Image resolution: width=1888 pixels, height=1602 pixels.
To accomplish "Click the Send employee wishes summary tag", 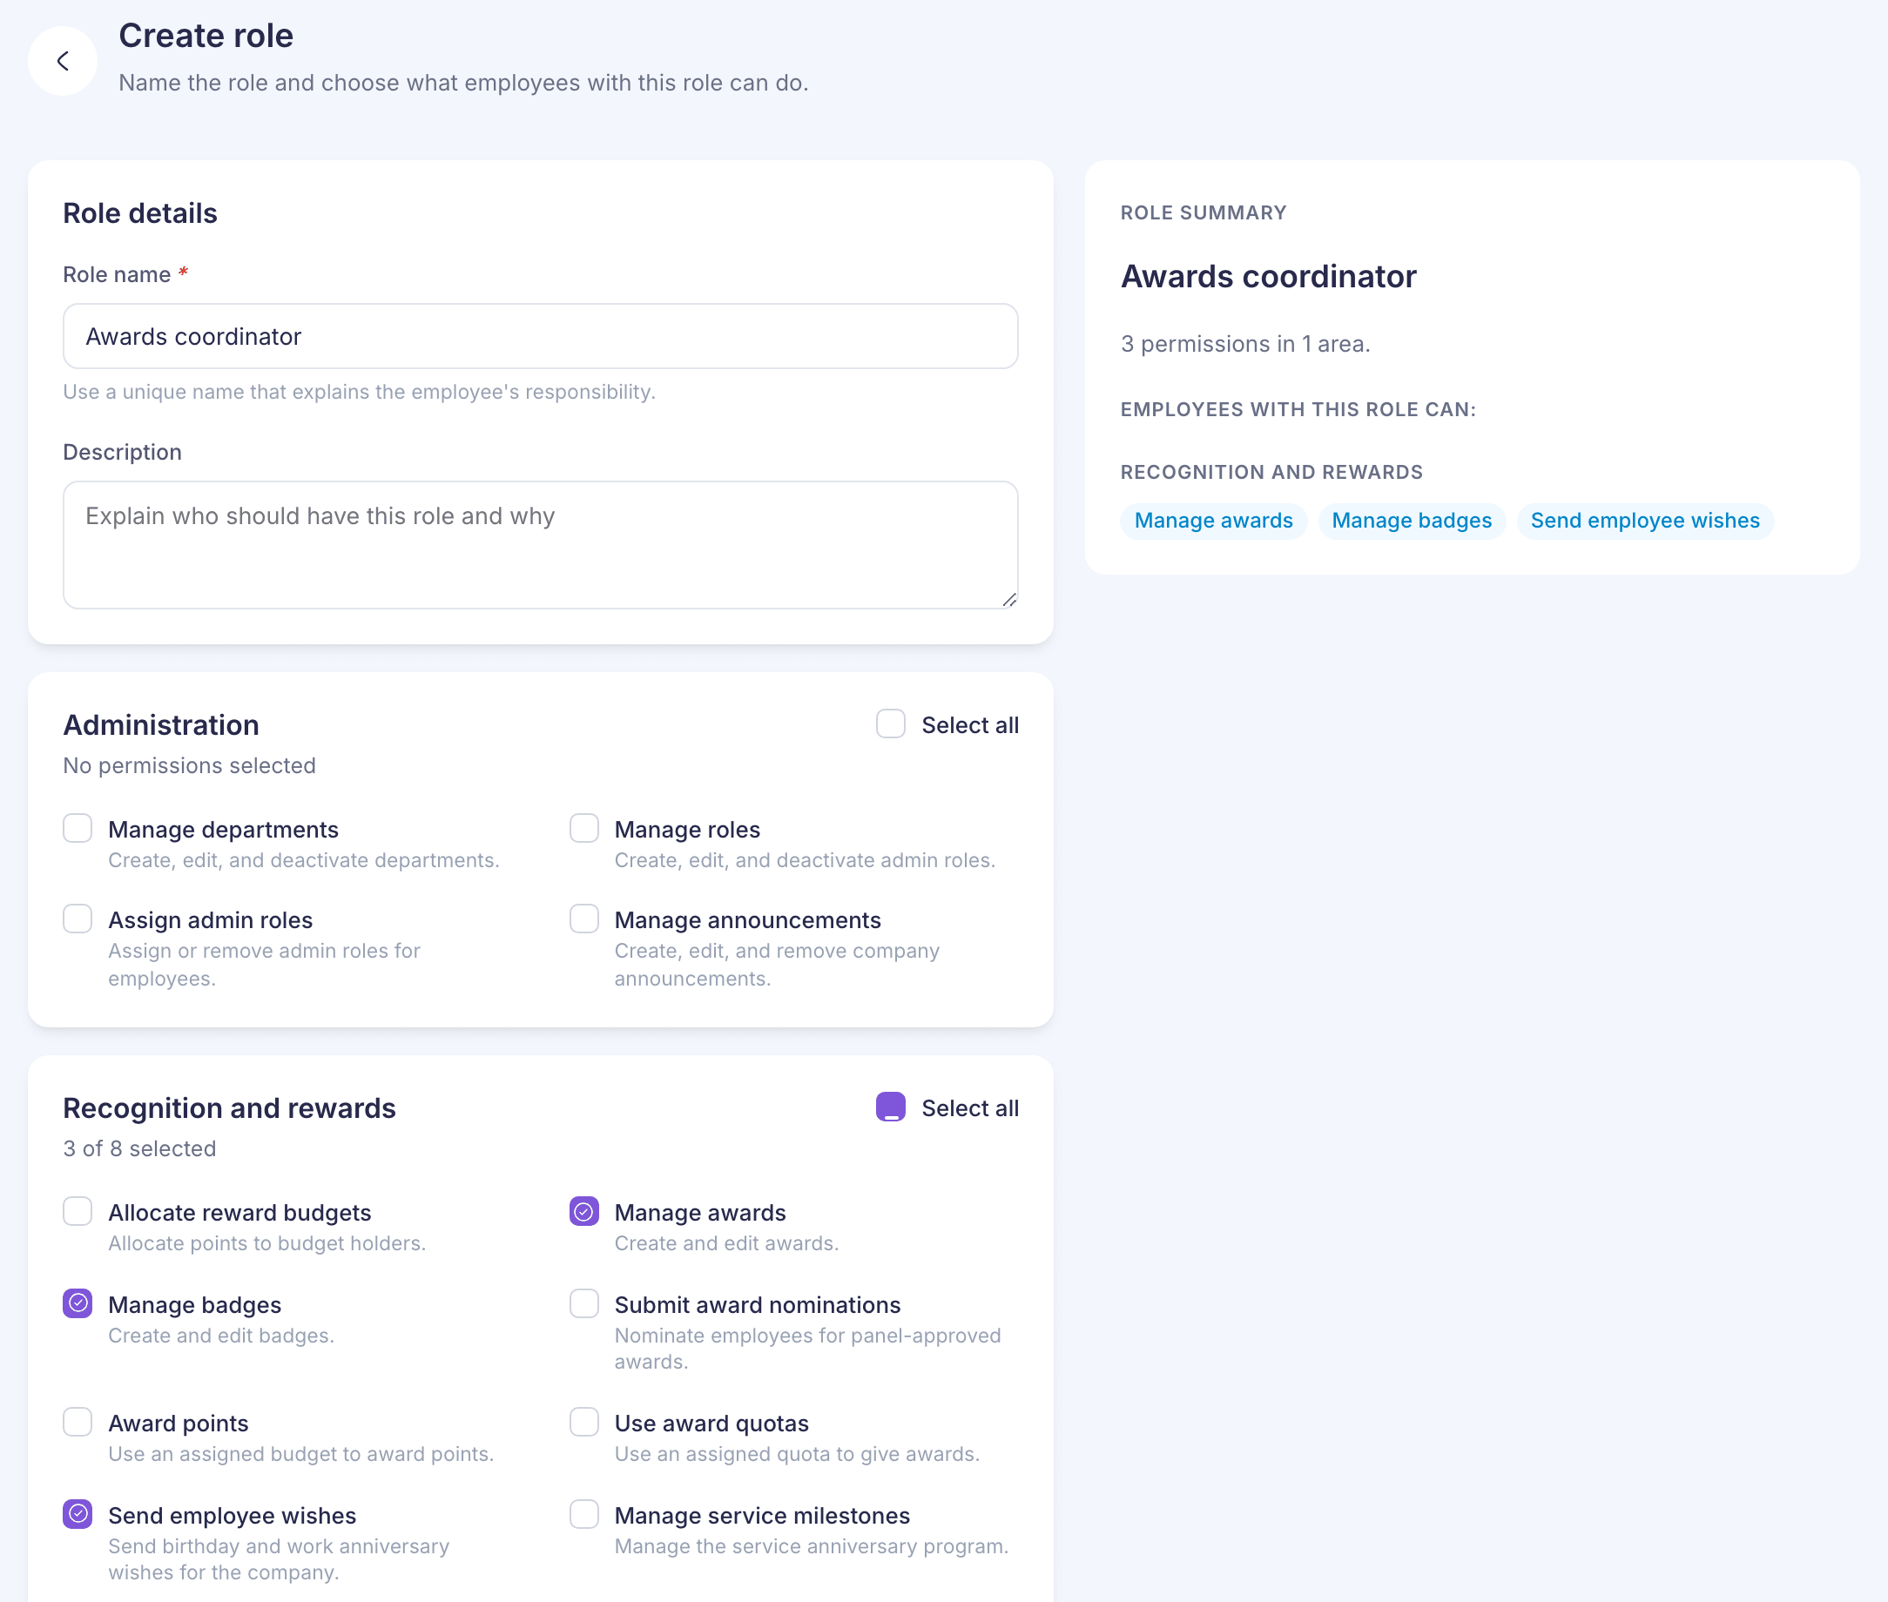I will pyautogui.click(x=1645, y=521).
